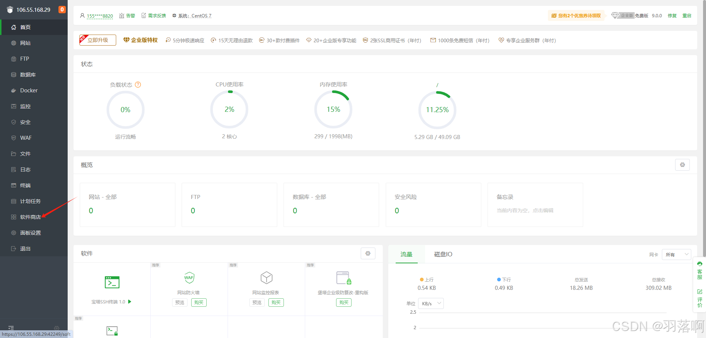Click the 企业版特权 heading

pos(140,40)
